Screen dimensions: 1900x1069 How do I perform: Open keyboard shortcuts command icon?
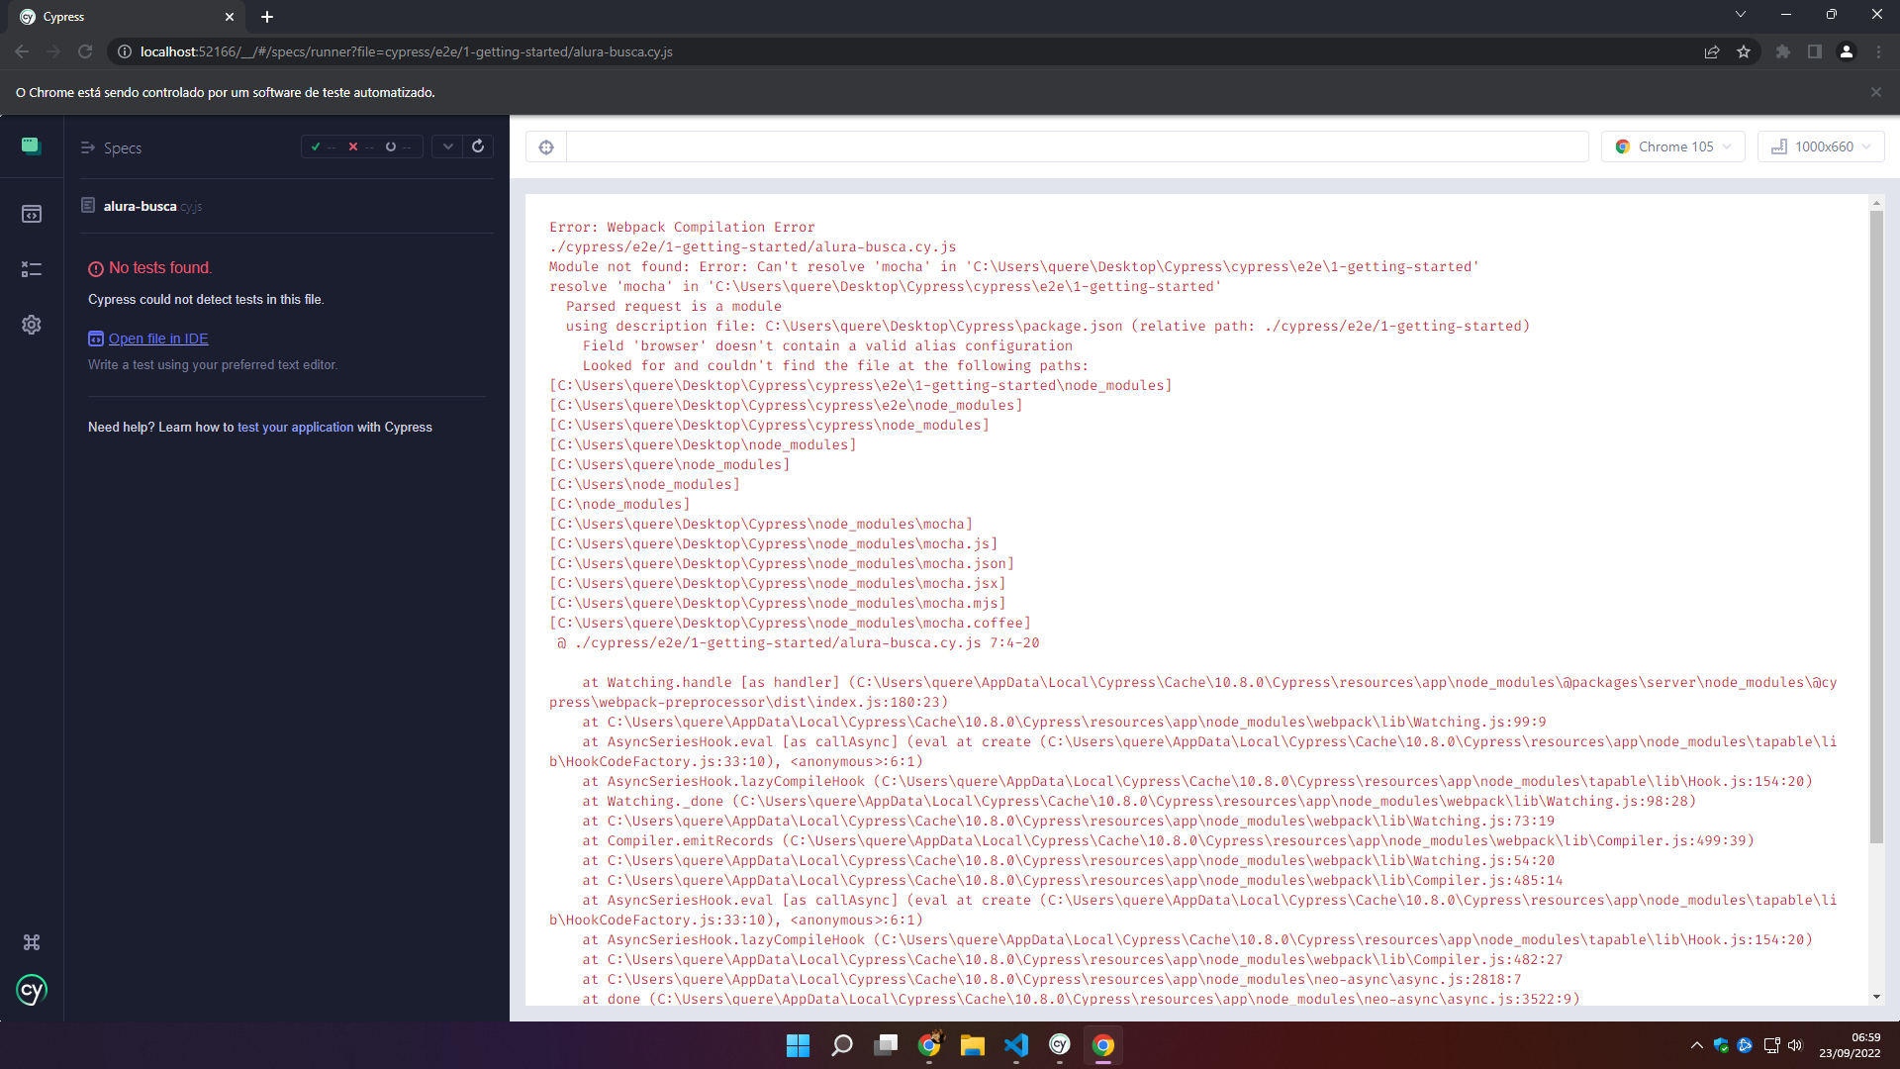click(x=32, y=942)
